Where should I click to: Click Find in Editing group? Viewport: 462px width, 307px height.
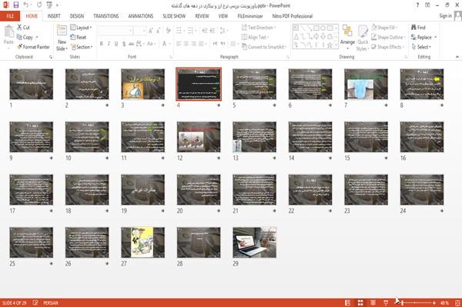click(418, 28)
